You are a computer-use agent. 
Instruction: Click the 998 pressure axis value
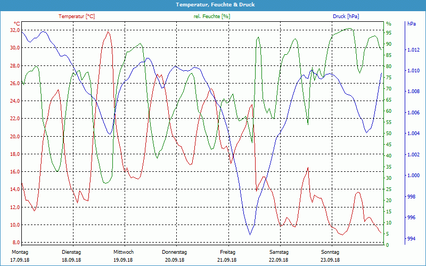coord(411,196)
